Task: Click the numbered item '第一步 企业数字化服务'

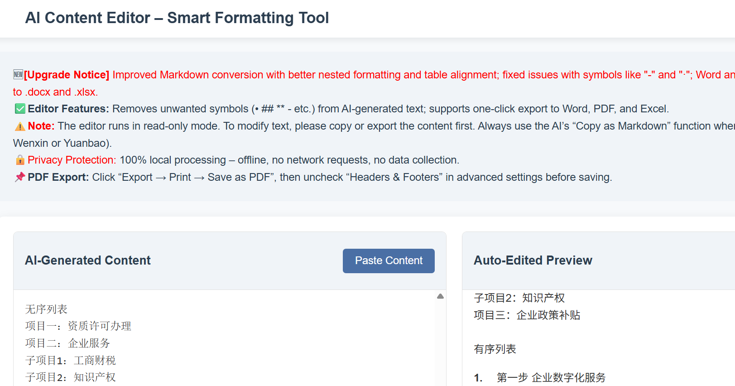Action: (x=551, y=378)
